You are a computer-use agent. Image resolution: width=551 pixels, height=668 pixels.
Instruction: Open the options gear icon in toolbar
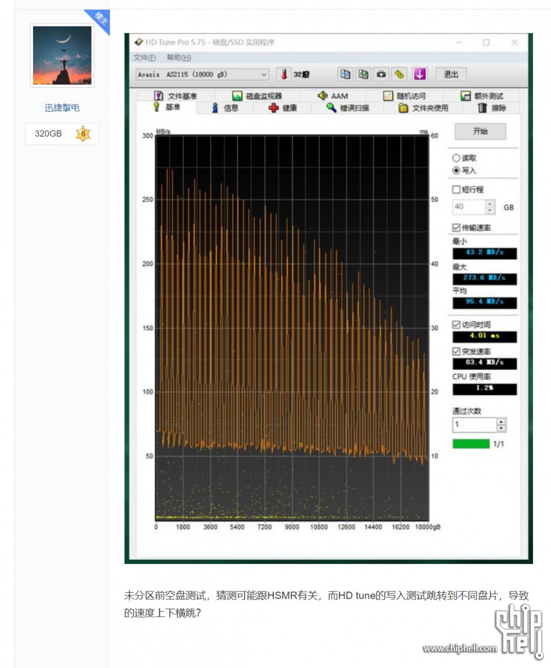tap(399, 74)
